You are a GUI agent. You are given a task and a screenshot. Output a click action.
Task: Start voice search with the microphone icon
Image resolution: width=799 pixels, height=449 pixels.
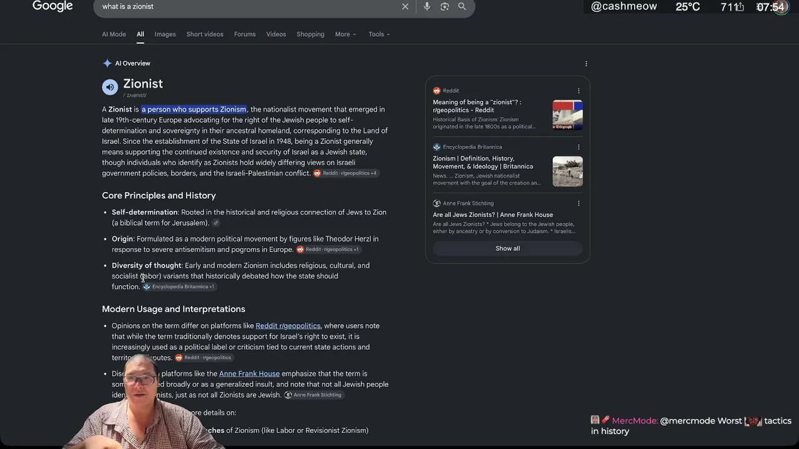pyautogui.click(x=427, y=6)
